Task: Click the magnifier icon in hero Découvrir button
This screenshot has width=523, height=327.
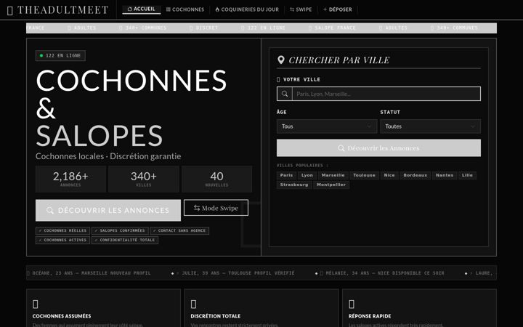Action: [50, 210]
